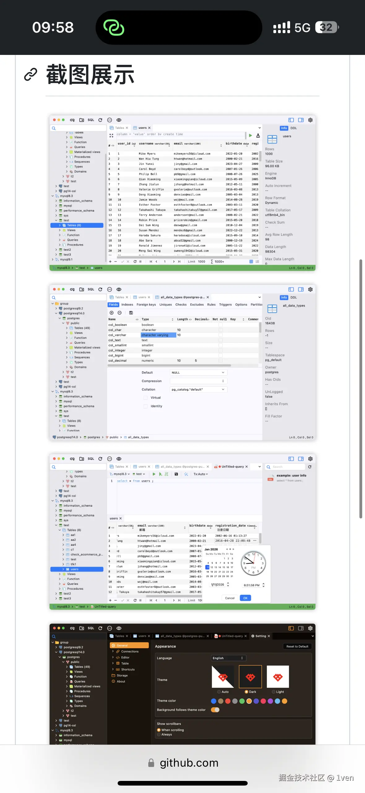Click the remove field minus icon under Fields tab
365x793 pixels.
pyautogui.click(x=119, y=313)
